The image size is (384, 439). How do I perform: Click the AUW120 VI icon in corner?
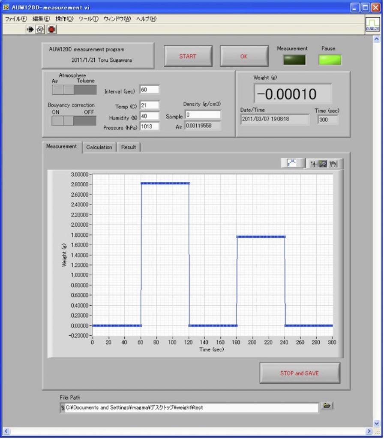coord(372,24)
